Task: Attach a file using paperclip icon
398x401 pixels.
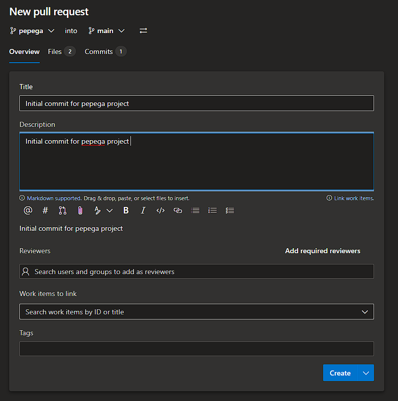Action: click(80, 210)
